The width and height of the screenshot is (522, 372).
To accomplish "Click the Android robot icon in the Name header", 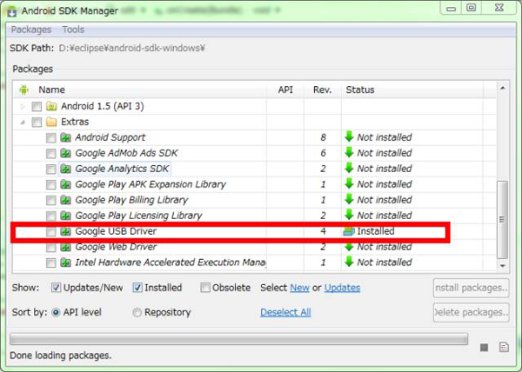I will coord(23,90).
